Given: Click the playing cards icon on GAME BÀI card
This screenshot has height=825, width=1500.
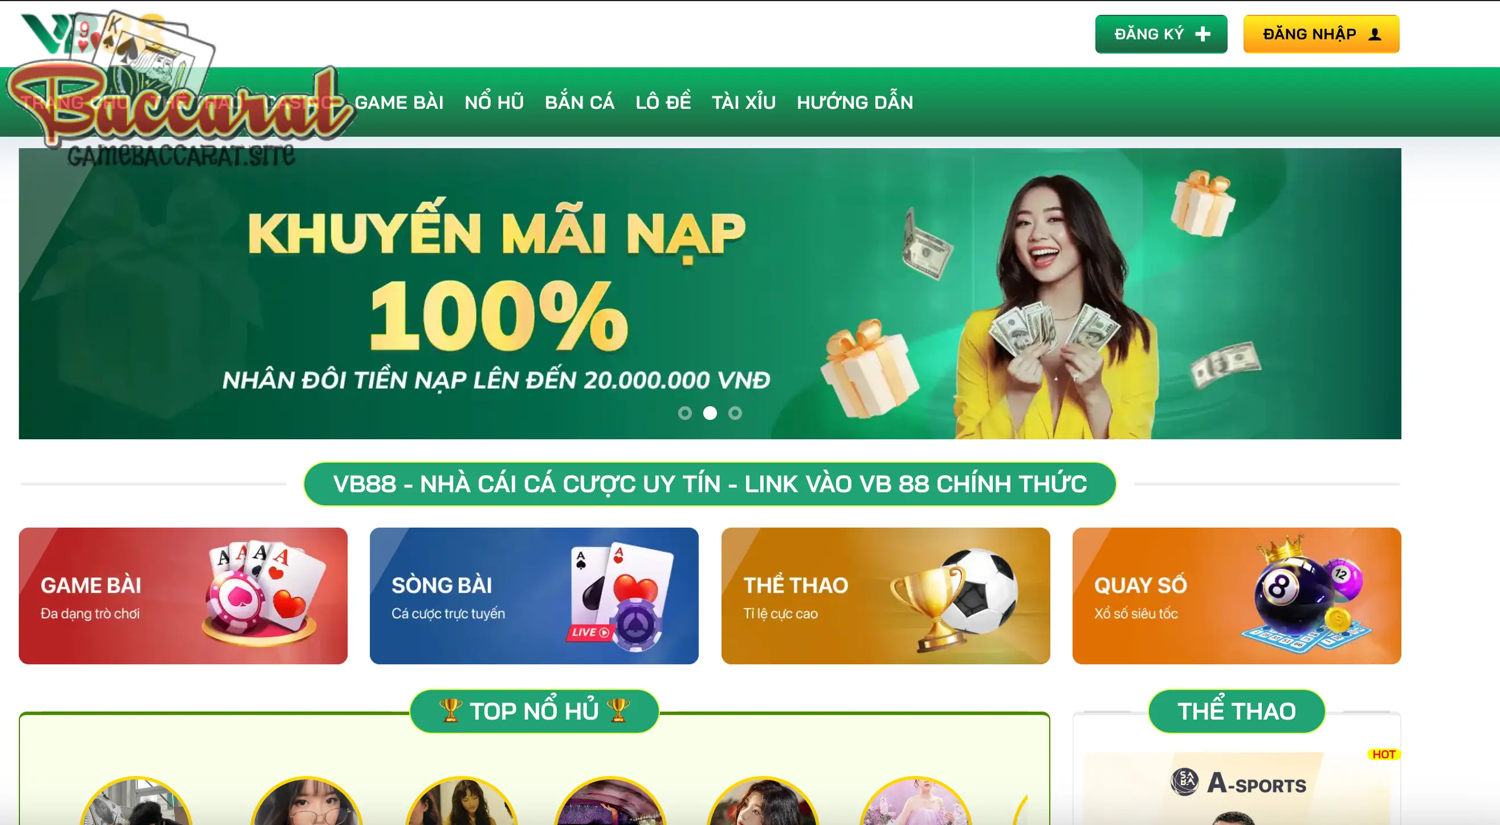Looking at the screenshot, I should click(x=262, y=595).
